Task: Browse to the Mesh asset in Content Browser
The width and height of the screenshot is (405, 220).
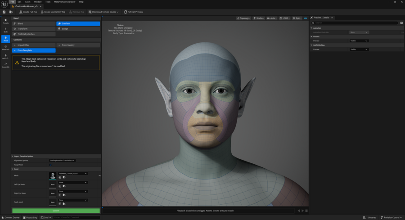Action: pyautogui.click(x=64, y=178)
